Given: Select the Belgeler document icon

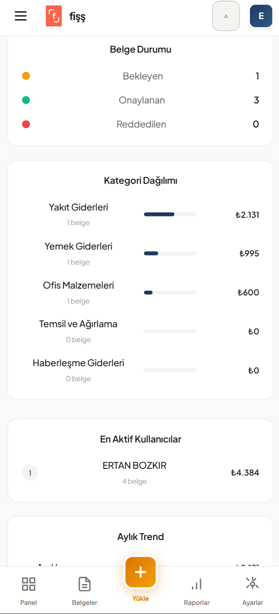Looking at the screenshot, I should tap(84, 584).
